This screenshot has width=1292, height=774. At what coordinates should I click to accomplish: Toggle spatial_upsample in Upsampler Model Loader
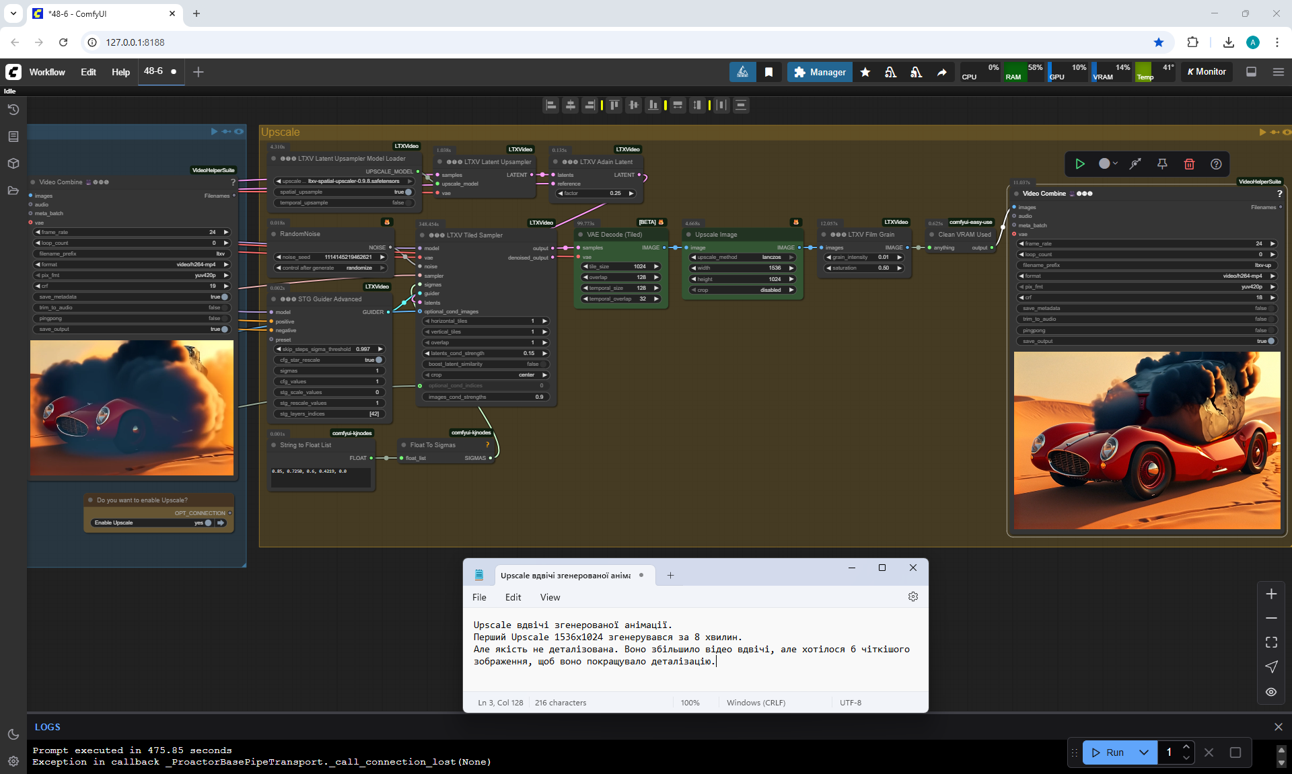click(408, 192)
